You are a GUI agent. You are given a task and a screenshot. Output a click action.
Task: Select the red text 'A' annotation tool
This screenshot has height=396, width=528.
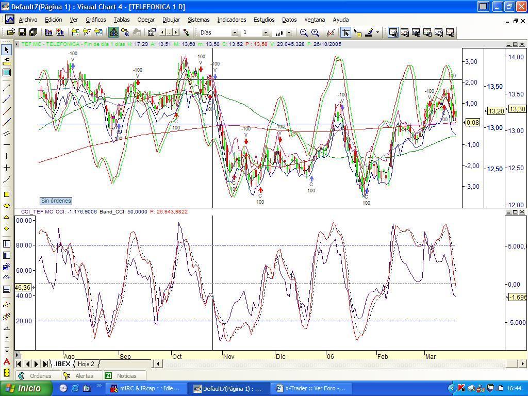point(6,362)
